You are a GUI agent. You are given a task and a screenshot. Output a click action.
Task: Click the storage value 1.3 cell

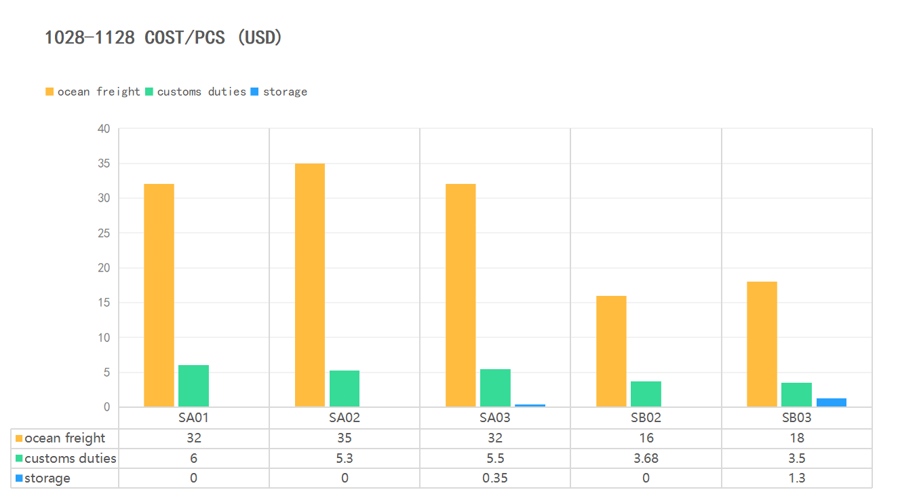click(x=797, y=478)
